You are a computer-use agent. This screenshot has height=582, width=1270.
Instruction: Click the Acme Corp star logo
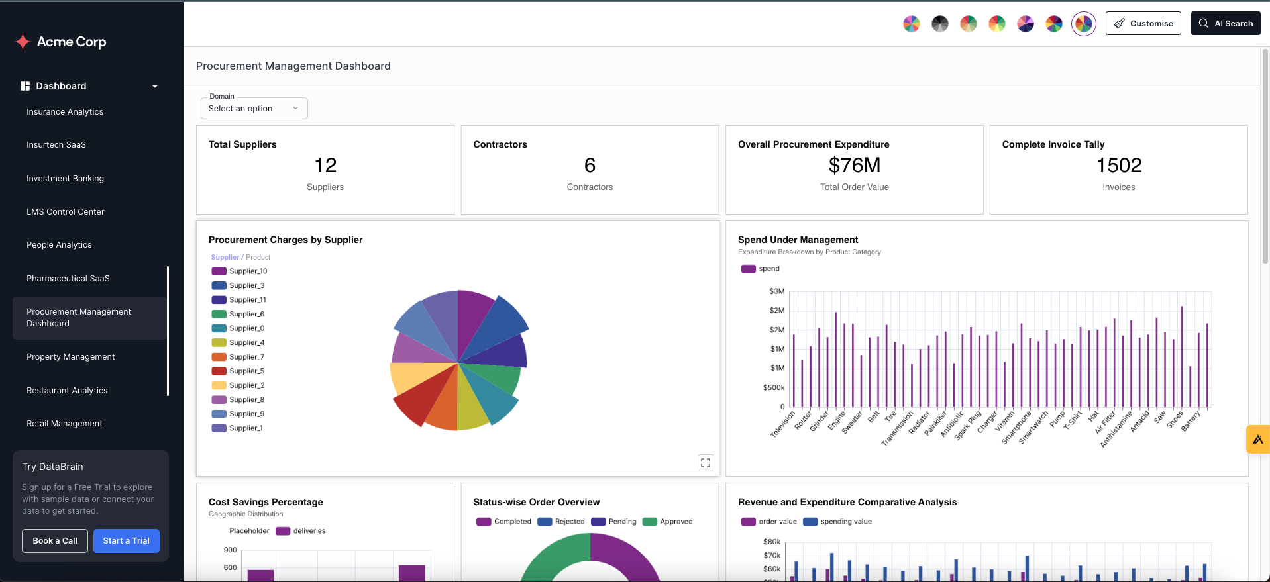coord(23,42)
